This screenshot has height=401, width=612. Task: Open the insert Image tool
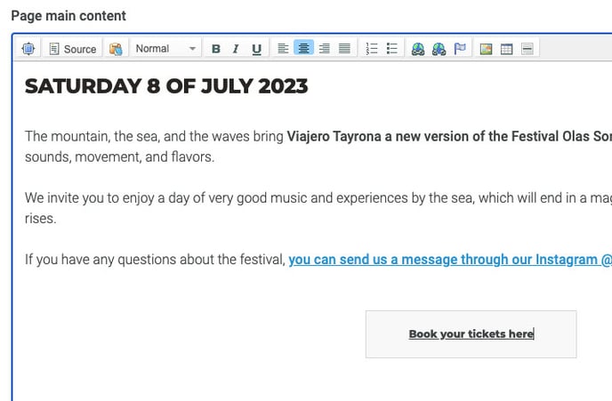point(486,49)
